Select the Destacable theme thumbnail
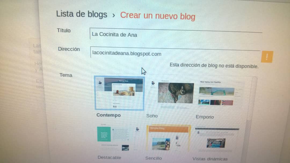The height and width of the screenshot is (163, 290). tap(118, 138)
